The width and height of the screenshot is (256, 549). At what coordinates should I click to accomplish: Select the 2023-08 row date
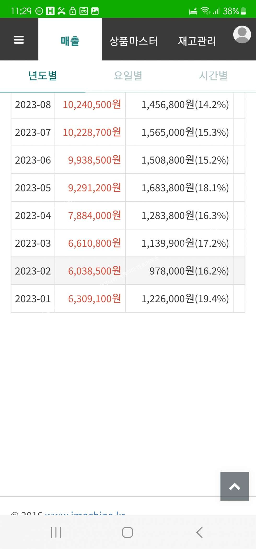click(x=33, y=105)
